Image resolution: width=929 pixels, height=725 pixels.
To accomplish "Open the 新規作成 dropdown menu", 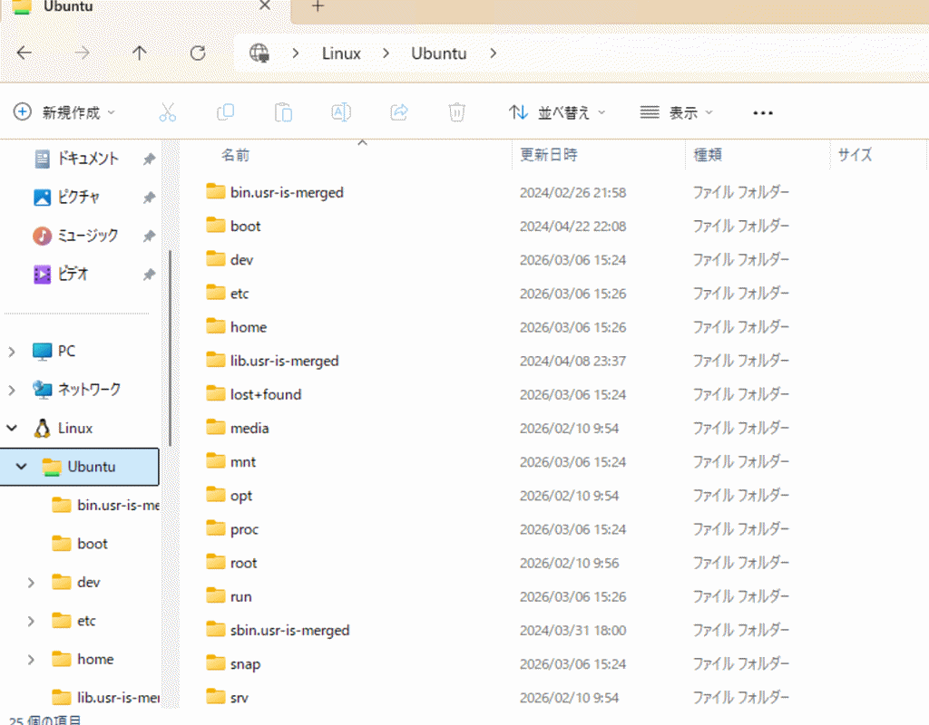I will coord(65,112).
